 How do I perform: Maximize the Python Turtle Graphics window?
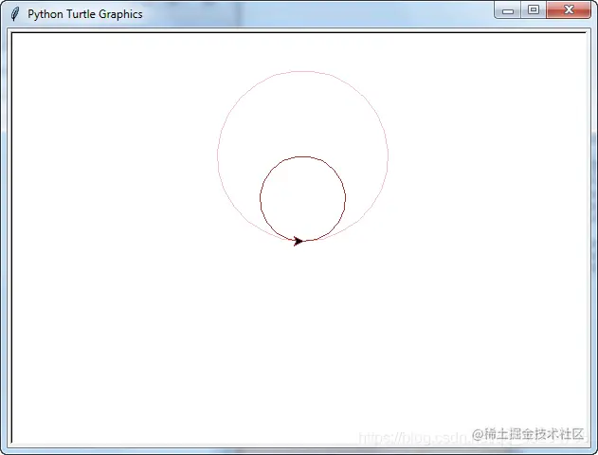click(x=534, y=9)
